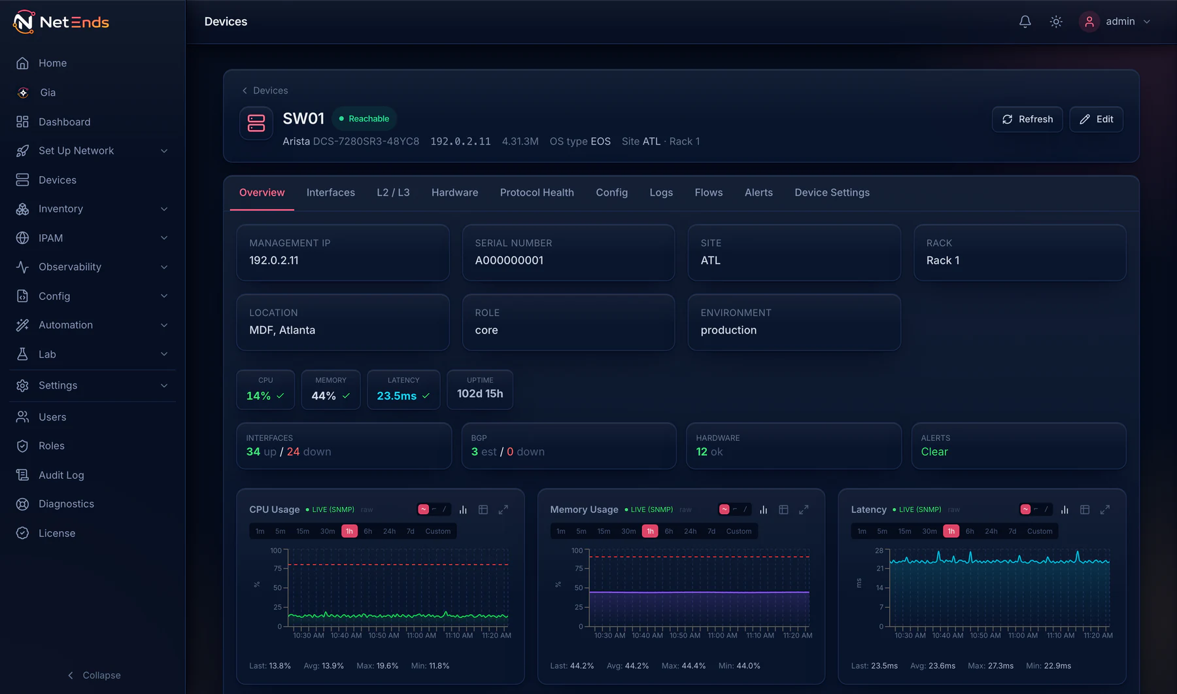Click the Latency 23.5ms metric tile
1177x694 pixels.
403,390
